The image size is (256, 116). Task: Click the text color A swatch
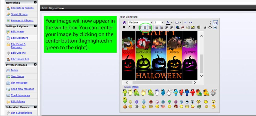tap(168, 23)
